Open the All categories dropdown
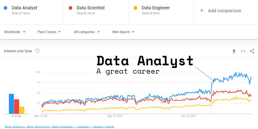 pos(87,32)
